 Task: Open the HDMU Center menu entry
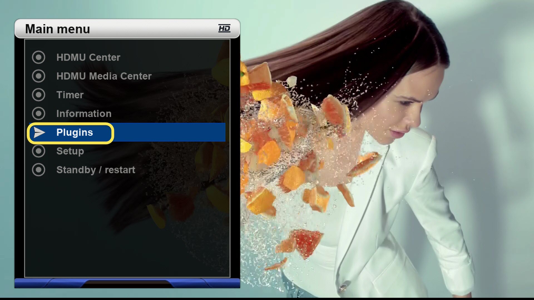pos(127,57)
